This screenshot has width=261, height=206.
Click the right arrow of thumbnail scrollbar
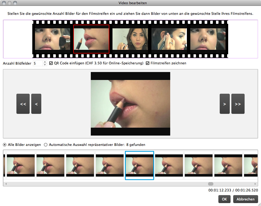point(255,184)
